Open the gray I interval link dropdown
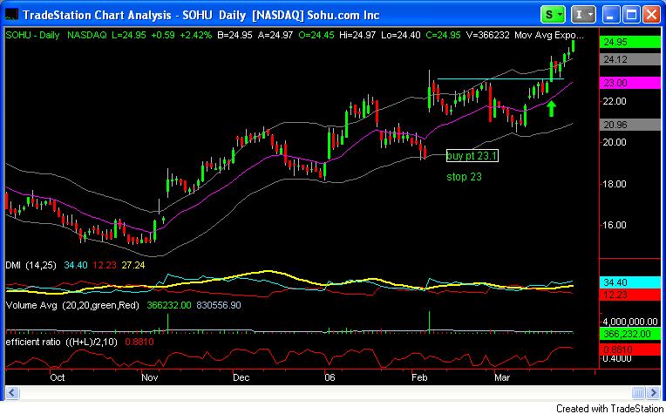Viewport: 666px width, 414px height. click(583, 15)
